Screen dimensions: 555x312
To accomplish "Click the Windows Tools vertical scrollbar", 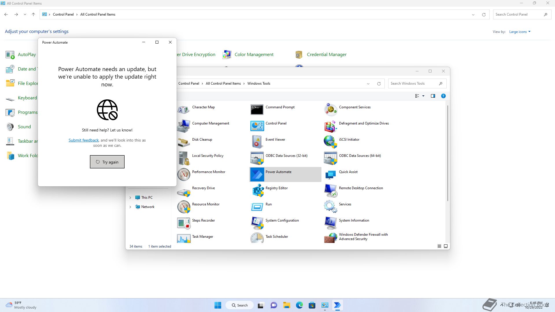I will (x=447, y=153).
